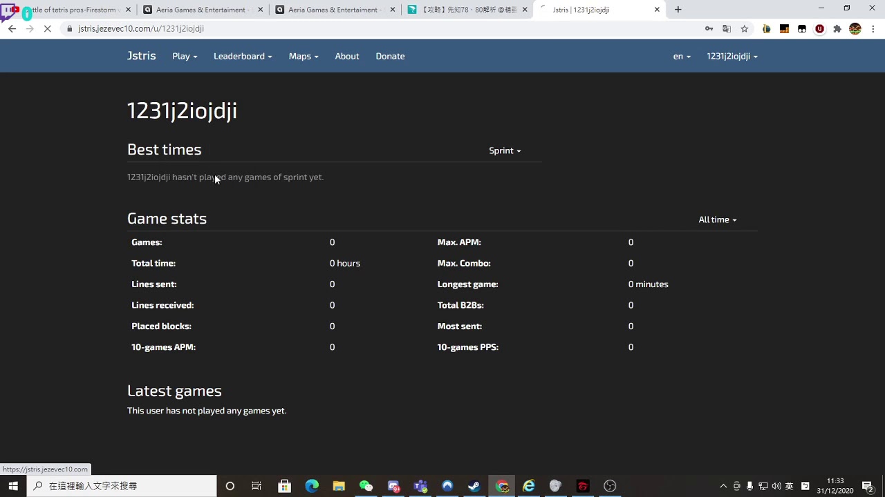Viewport: 885px width, 497px height.
Task: Translate this page with the translate icon
Action: click(727, 28)
